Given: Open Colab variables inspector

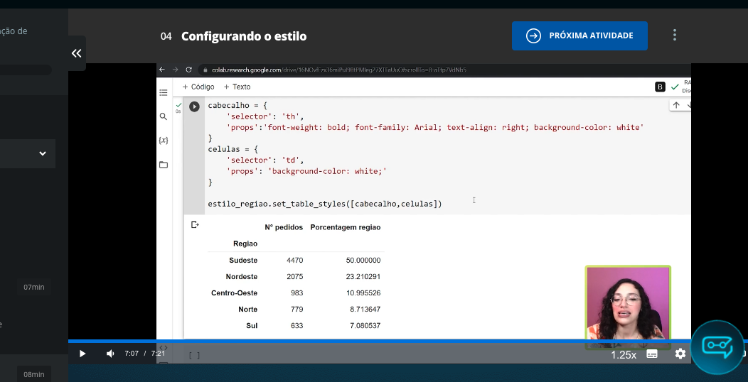Looking at the screenshot, I should [164, 141].
